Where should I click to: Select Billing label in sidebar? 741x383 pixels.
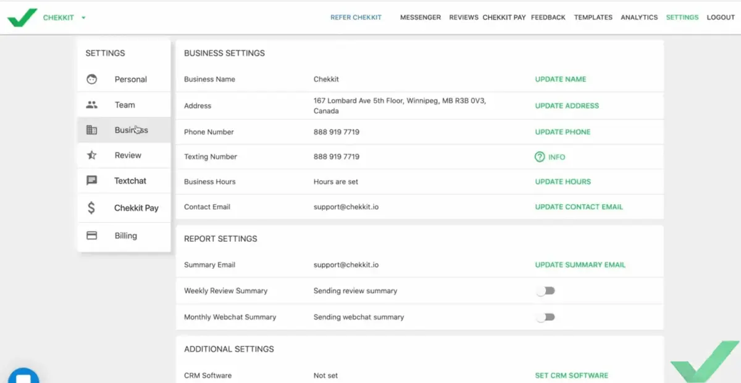coord(125,236)
